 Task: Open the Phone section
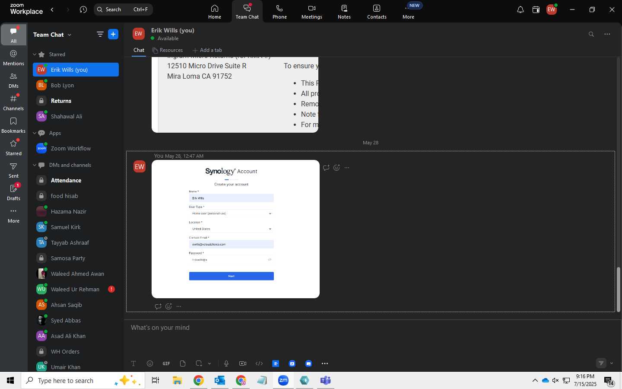pyautogui.click(x=279, y=12)
